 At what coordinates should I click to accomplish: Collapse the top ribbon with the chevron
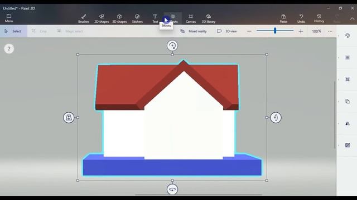tap(352, 18)
